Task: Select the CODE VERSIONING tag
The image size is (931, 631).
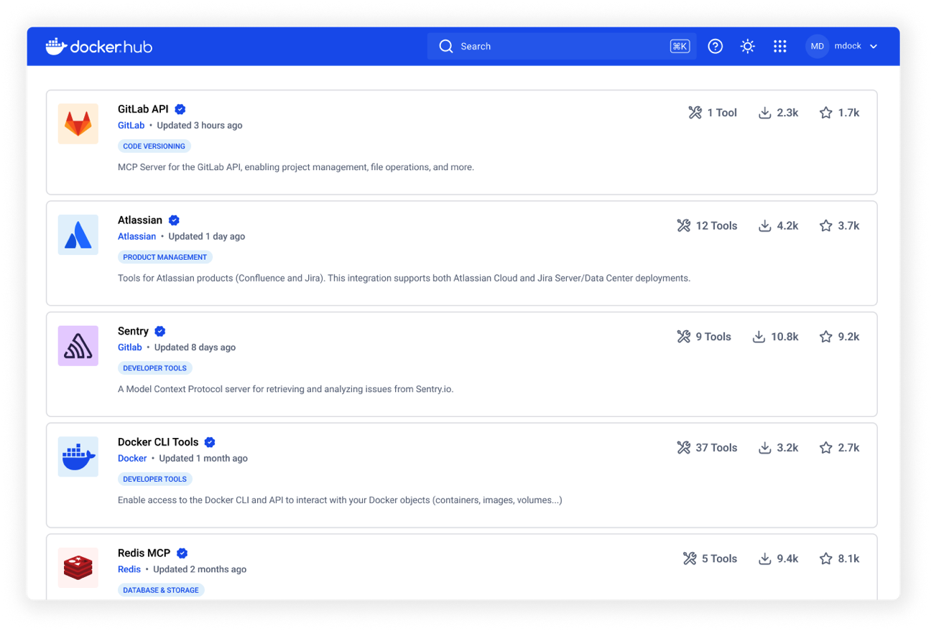Action: pyautogui.click(x=154, y=146)
